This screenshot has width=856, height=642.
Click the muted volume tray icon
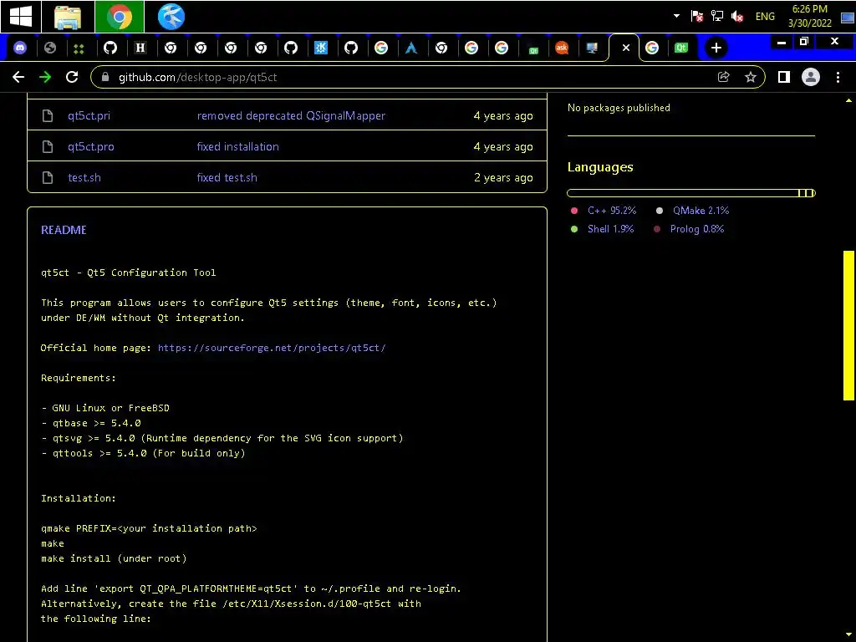click(x=737, y=17)
